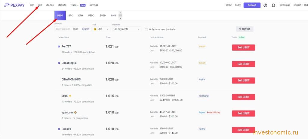Open advertiser egancoin profile

pos(67,113)
